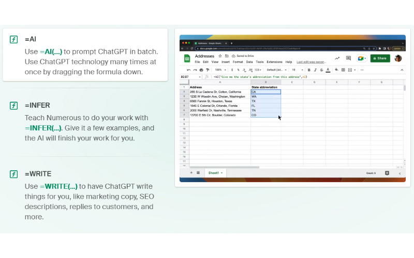Click the move-to-folder icon near title

pyautogui.click(x=227, y=56)
